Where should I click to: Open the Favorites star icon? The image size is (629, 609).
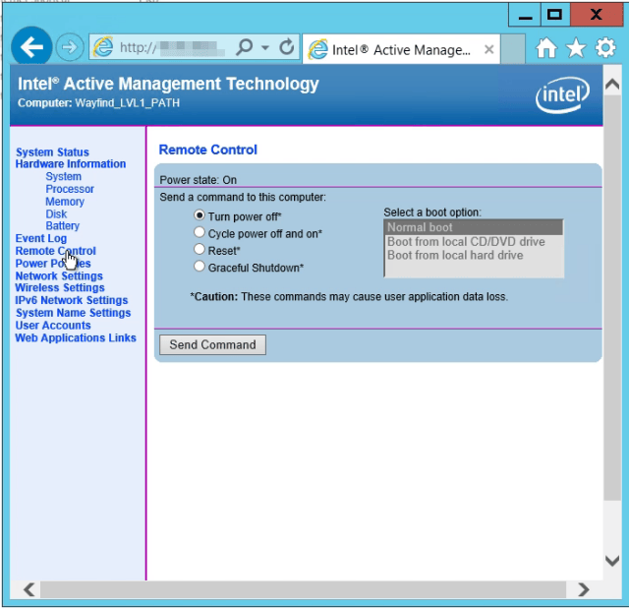coord(576,48)
